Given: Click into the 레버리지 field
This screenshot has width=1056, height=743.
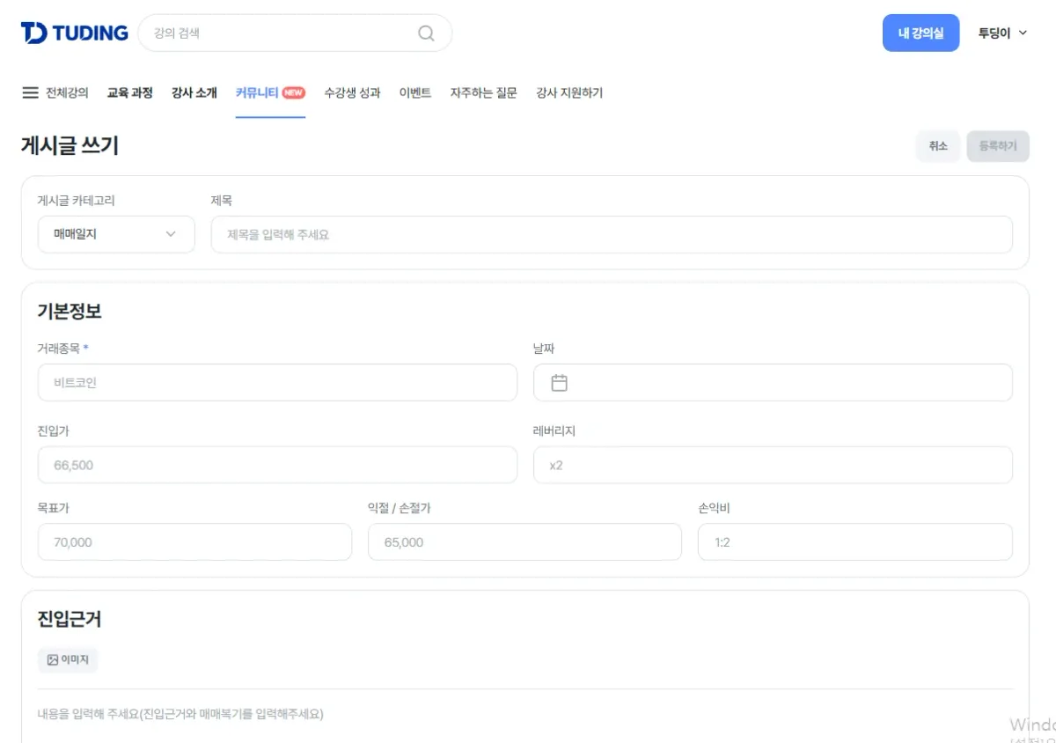Looking at the screenshot, I should 773,465.
